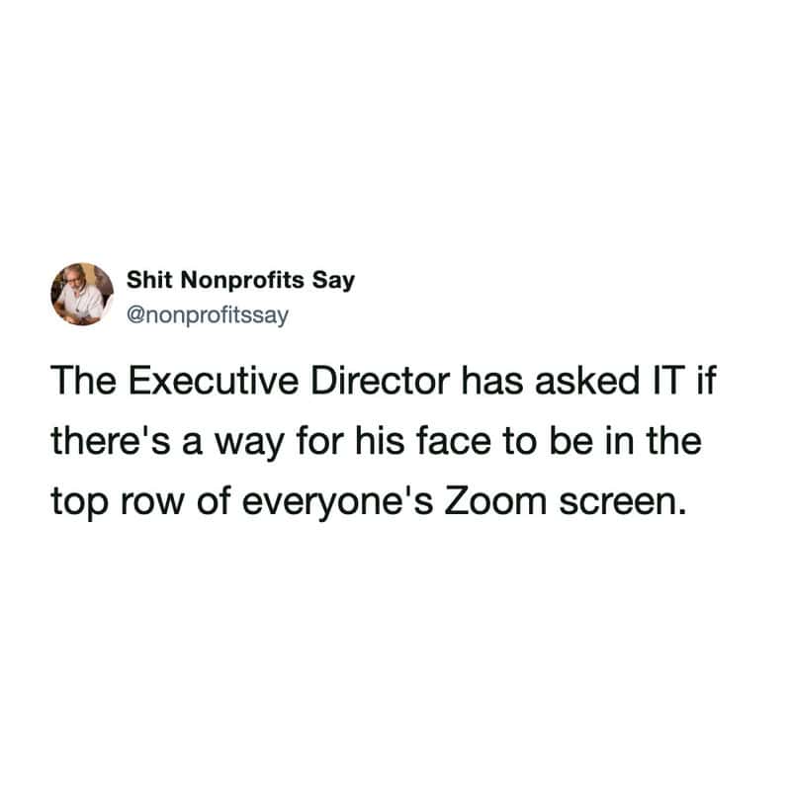Click the words top row in tweet

117,504
